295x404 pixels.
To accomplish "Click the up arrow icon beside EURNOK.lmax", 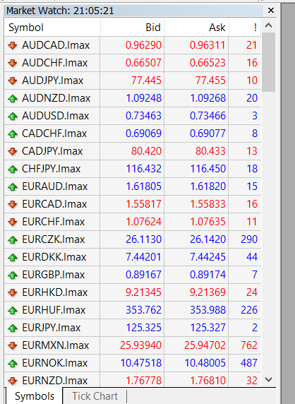I will point(13,363).
